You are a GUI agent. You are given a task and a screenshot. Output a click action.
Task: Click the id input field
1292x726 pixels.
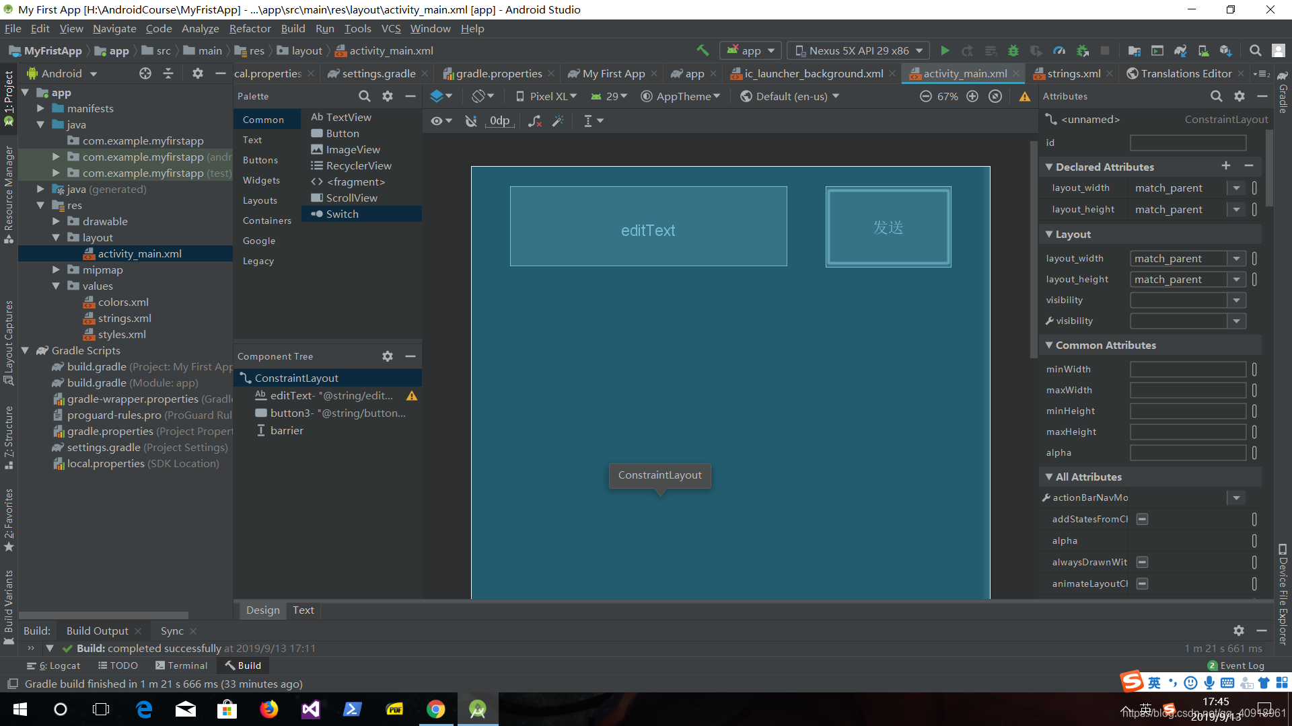pos(1188,143)
